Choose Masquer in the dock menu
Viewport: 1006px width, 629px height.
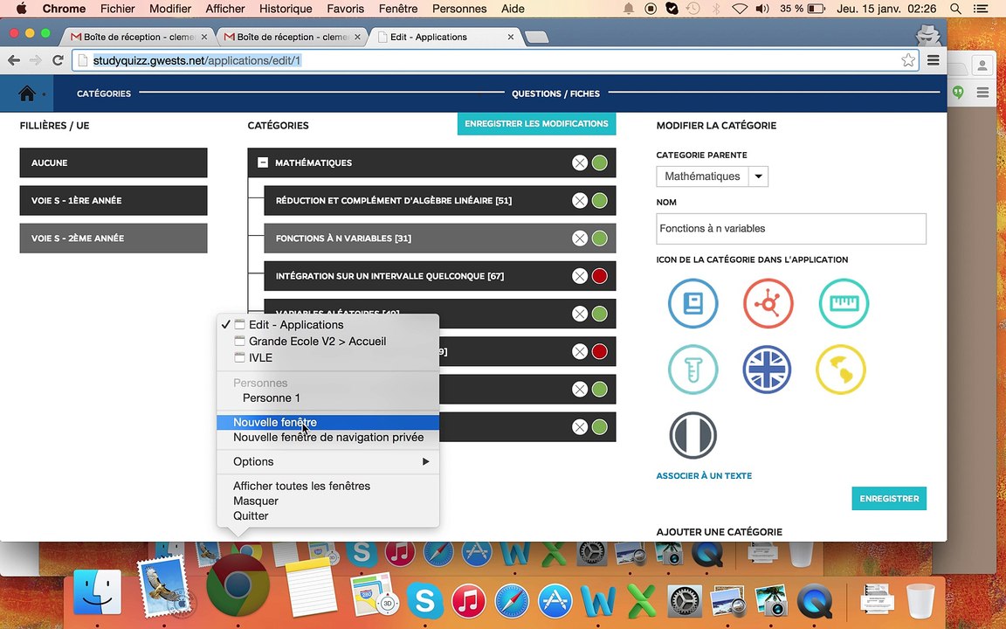(327, 501)
